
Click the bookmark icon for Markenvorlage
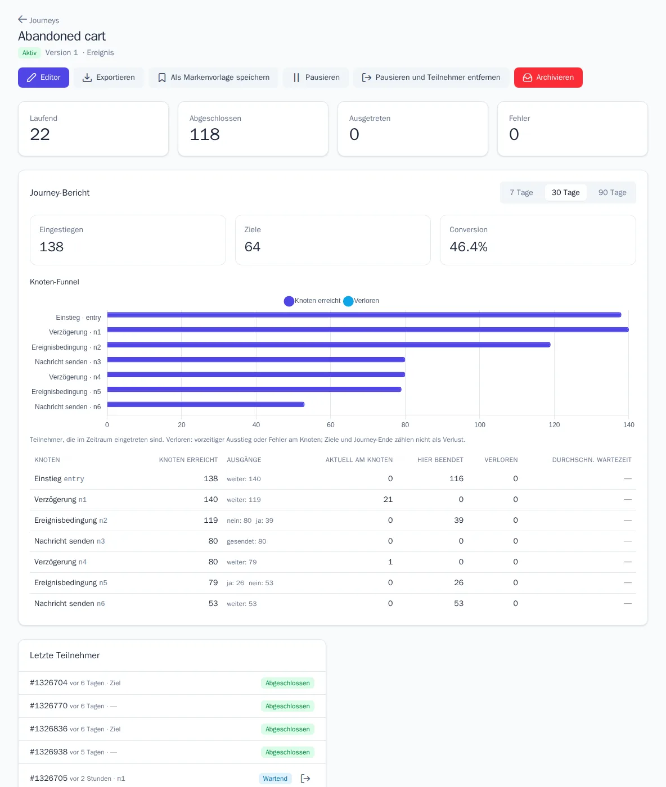click(x=162, y=78)
